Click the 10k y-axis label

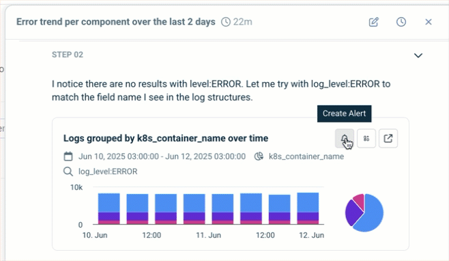coord(76,187)
